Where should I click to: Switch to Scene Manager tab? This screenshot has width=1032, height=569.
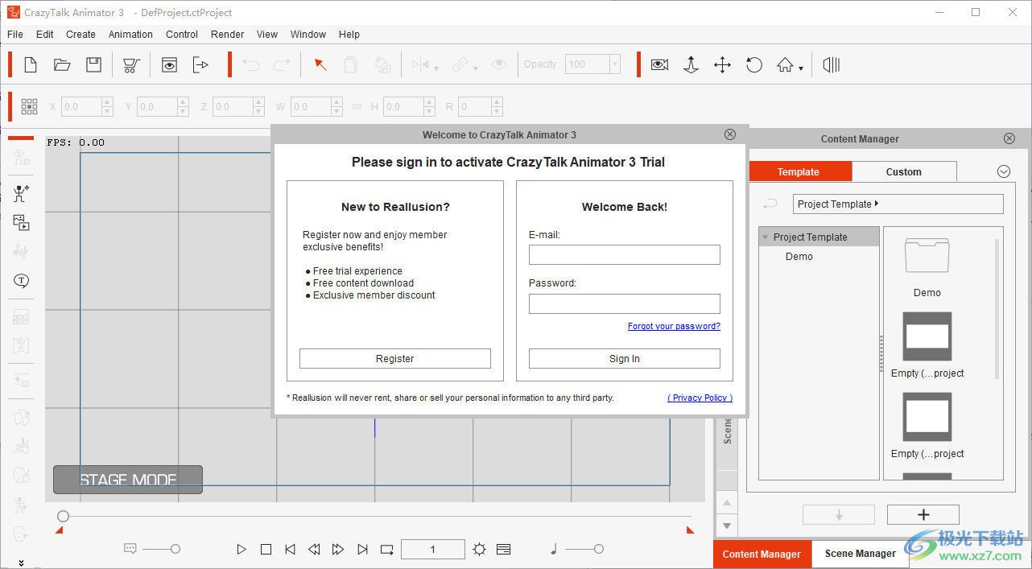pyautogui.click(x=861, y=554)
